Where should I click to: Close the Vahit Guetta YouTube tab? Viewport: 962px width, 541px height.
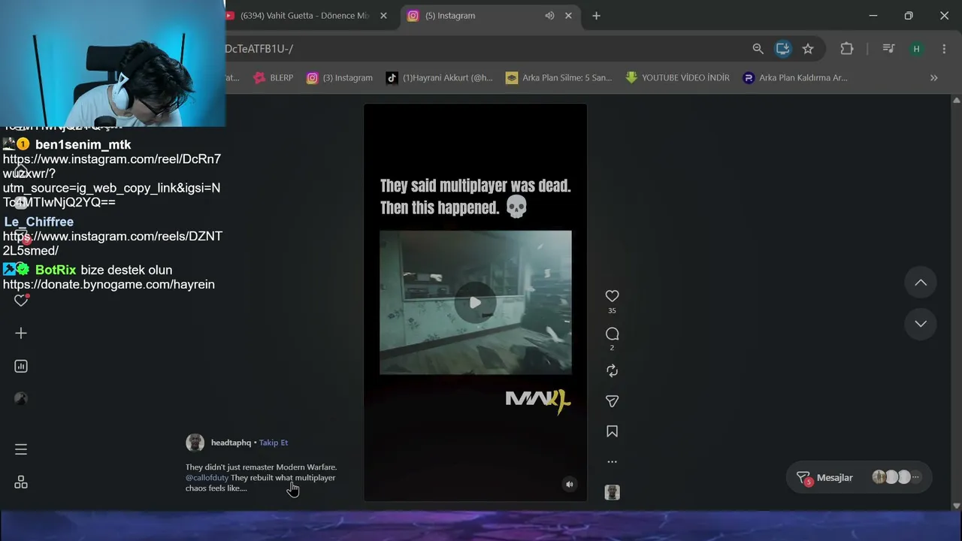click(383, 16)
